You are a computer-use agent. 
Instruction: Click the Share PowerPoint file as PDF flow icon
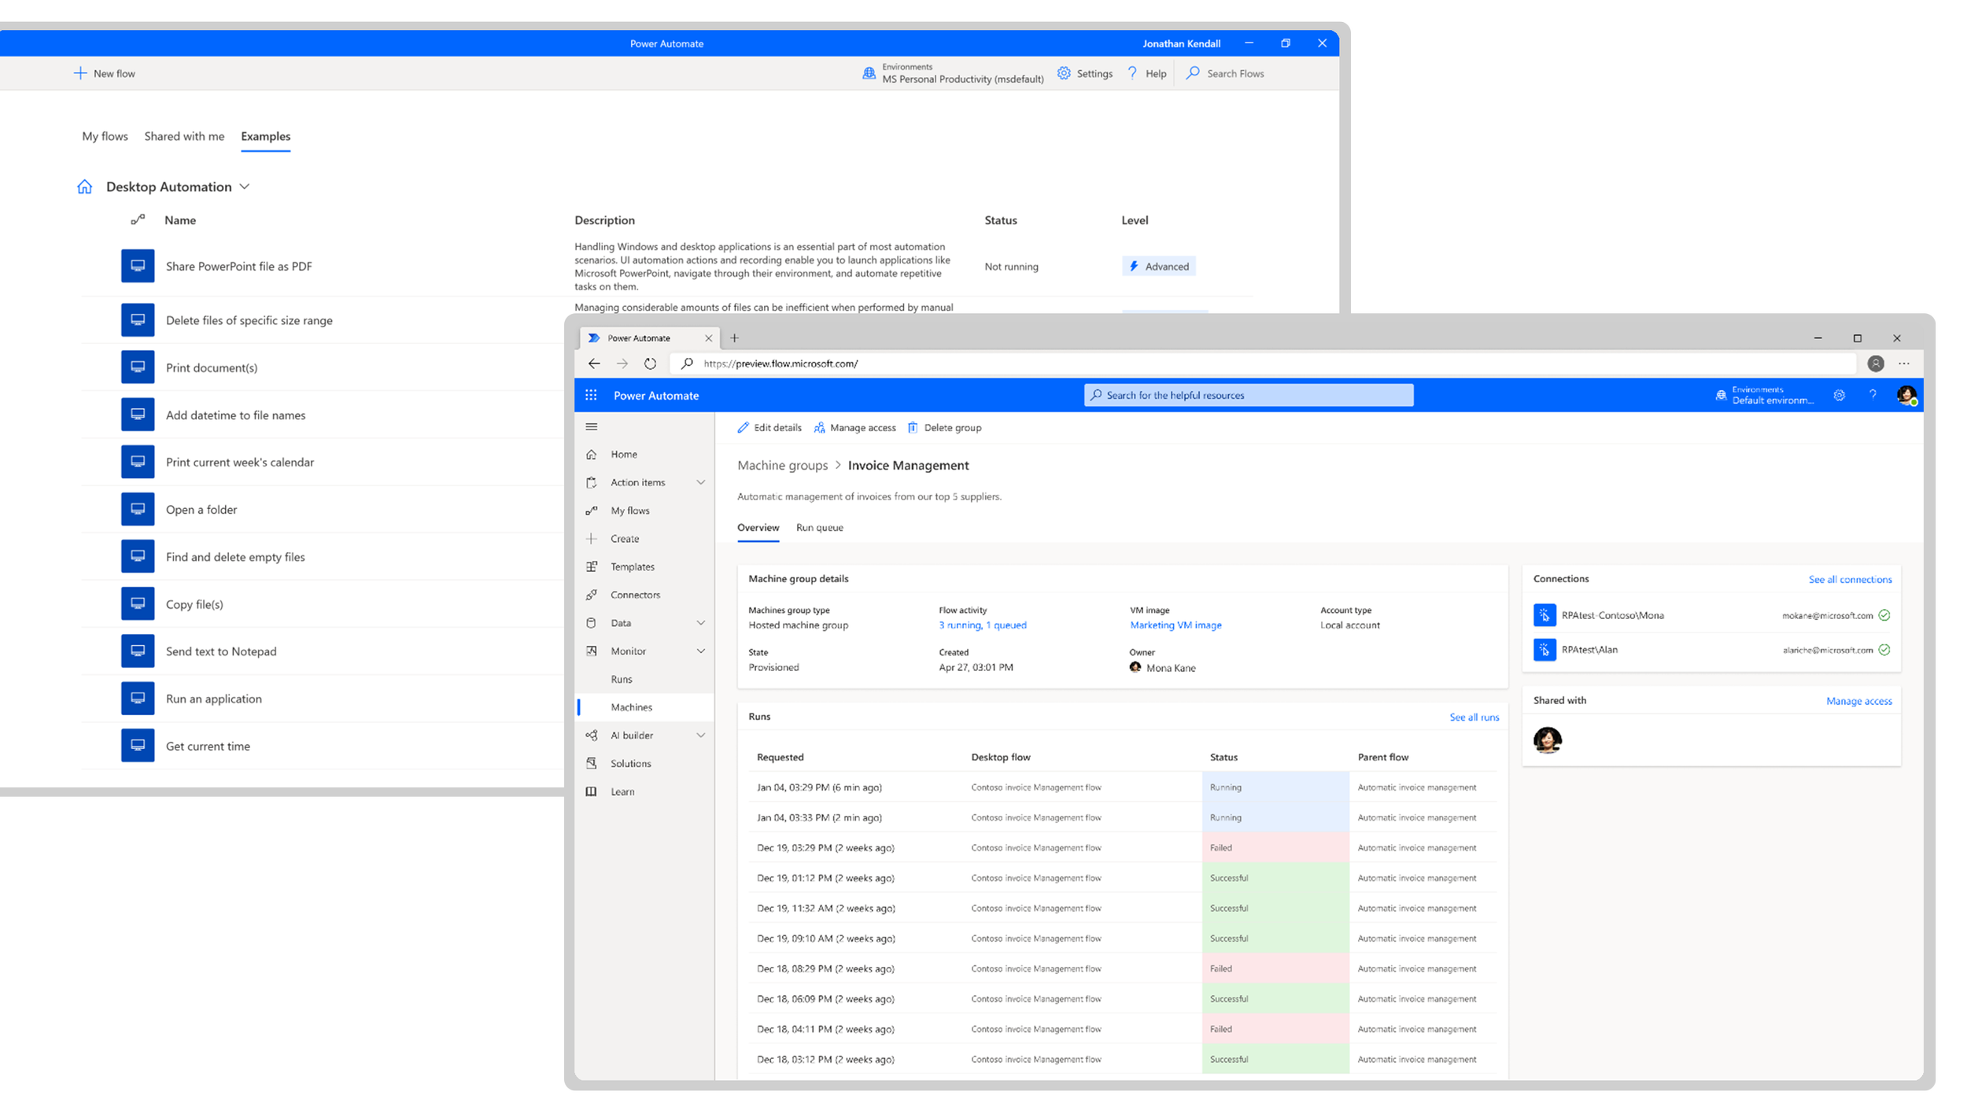pos(138,266)
